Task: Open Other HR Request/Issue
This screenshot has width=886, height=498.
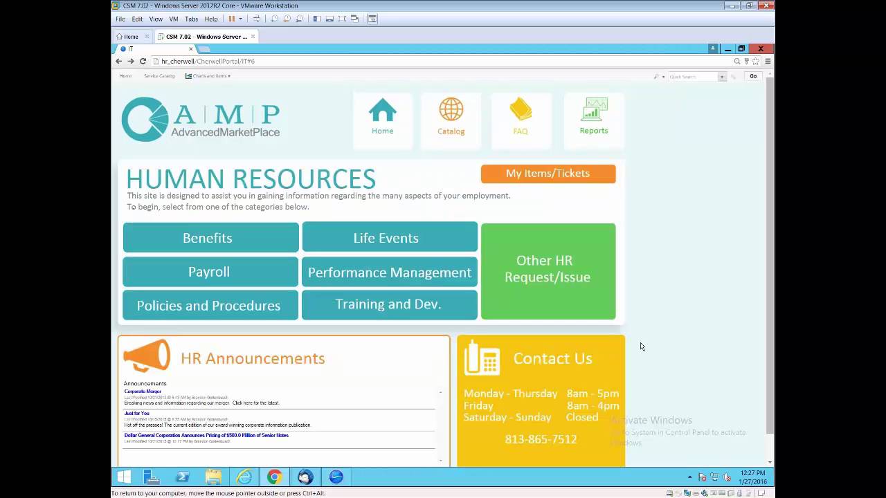Action: click(548, 271)
